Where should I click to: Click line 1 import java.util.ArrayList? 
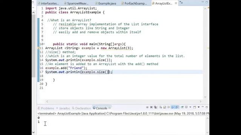coord(71,8)
